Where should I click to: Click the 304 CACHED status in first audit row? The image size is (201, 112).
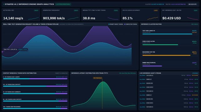coord(195,75)
